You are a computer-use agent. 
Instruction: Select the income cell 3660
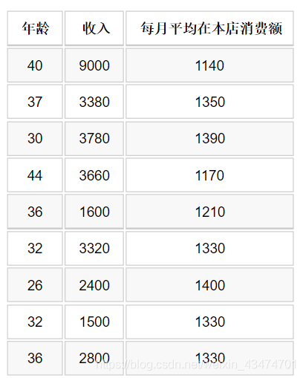(x=94, y=175)
